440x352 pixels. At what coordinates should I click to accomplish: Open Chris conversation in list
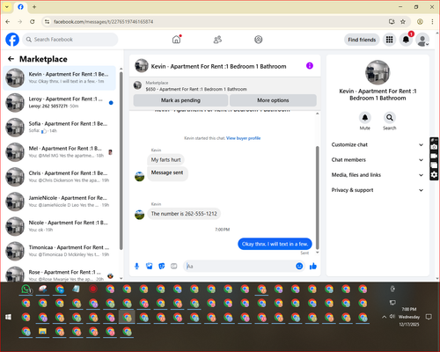point(60,177)
